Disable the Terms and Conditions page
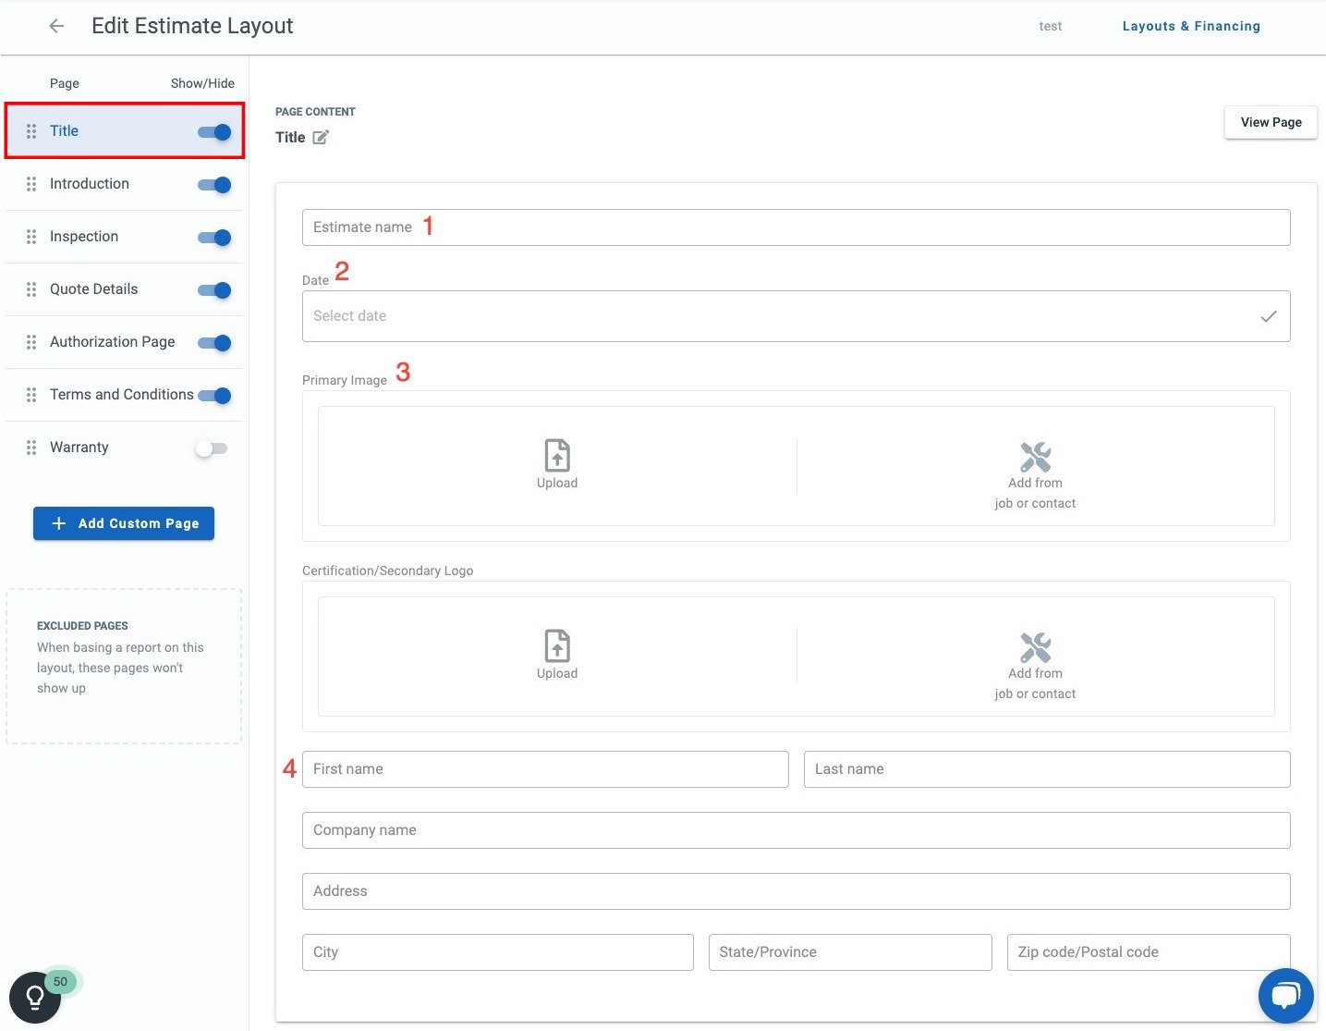The image size is (1326, 1031). 213,395
